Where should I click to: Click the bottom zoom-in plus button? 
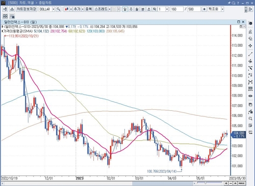tap(226, 183)
